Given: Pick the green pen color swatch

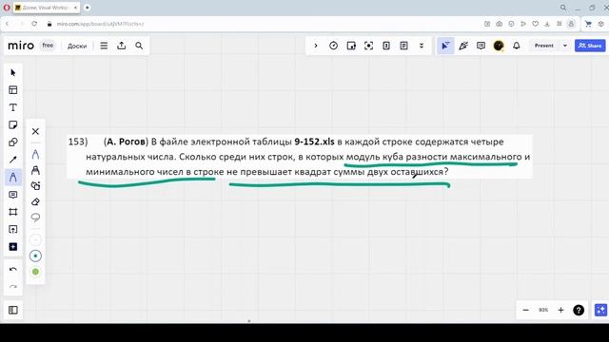Looking at the screenshot, I should 35,272.
